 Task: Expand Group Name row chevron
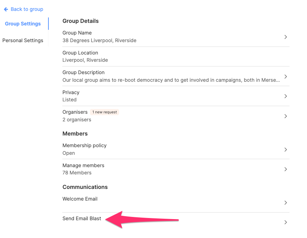[286, 37]
